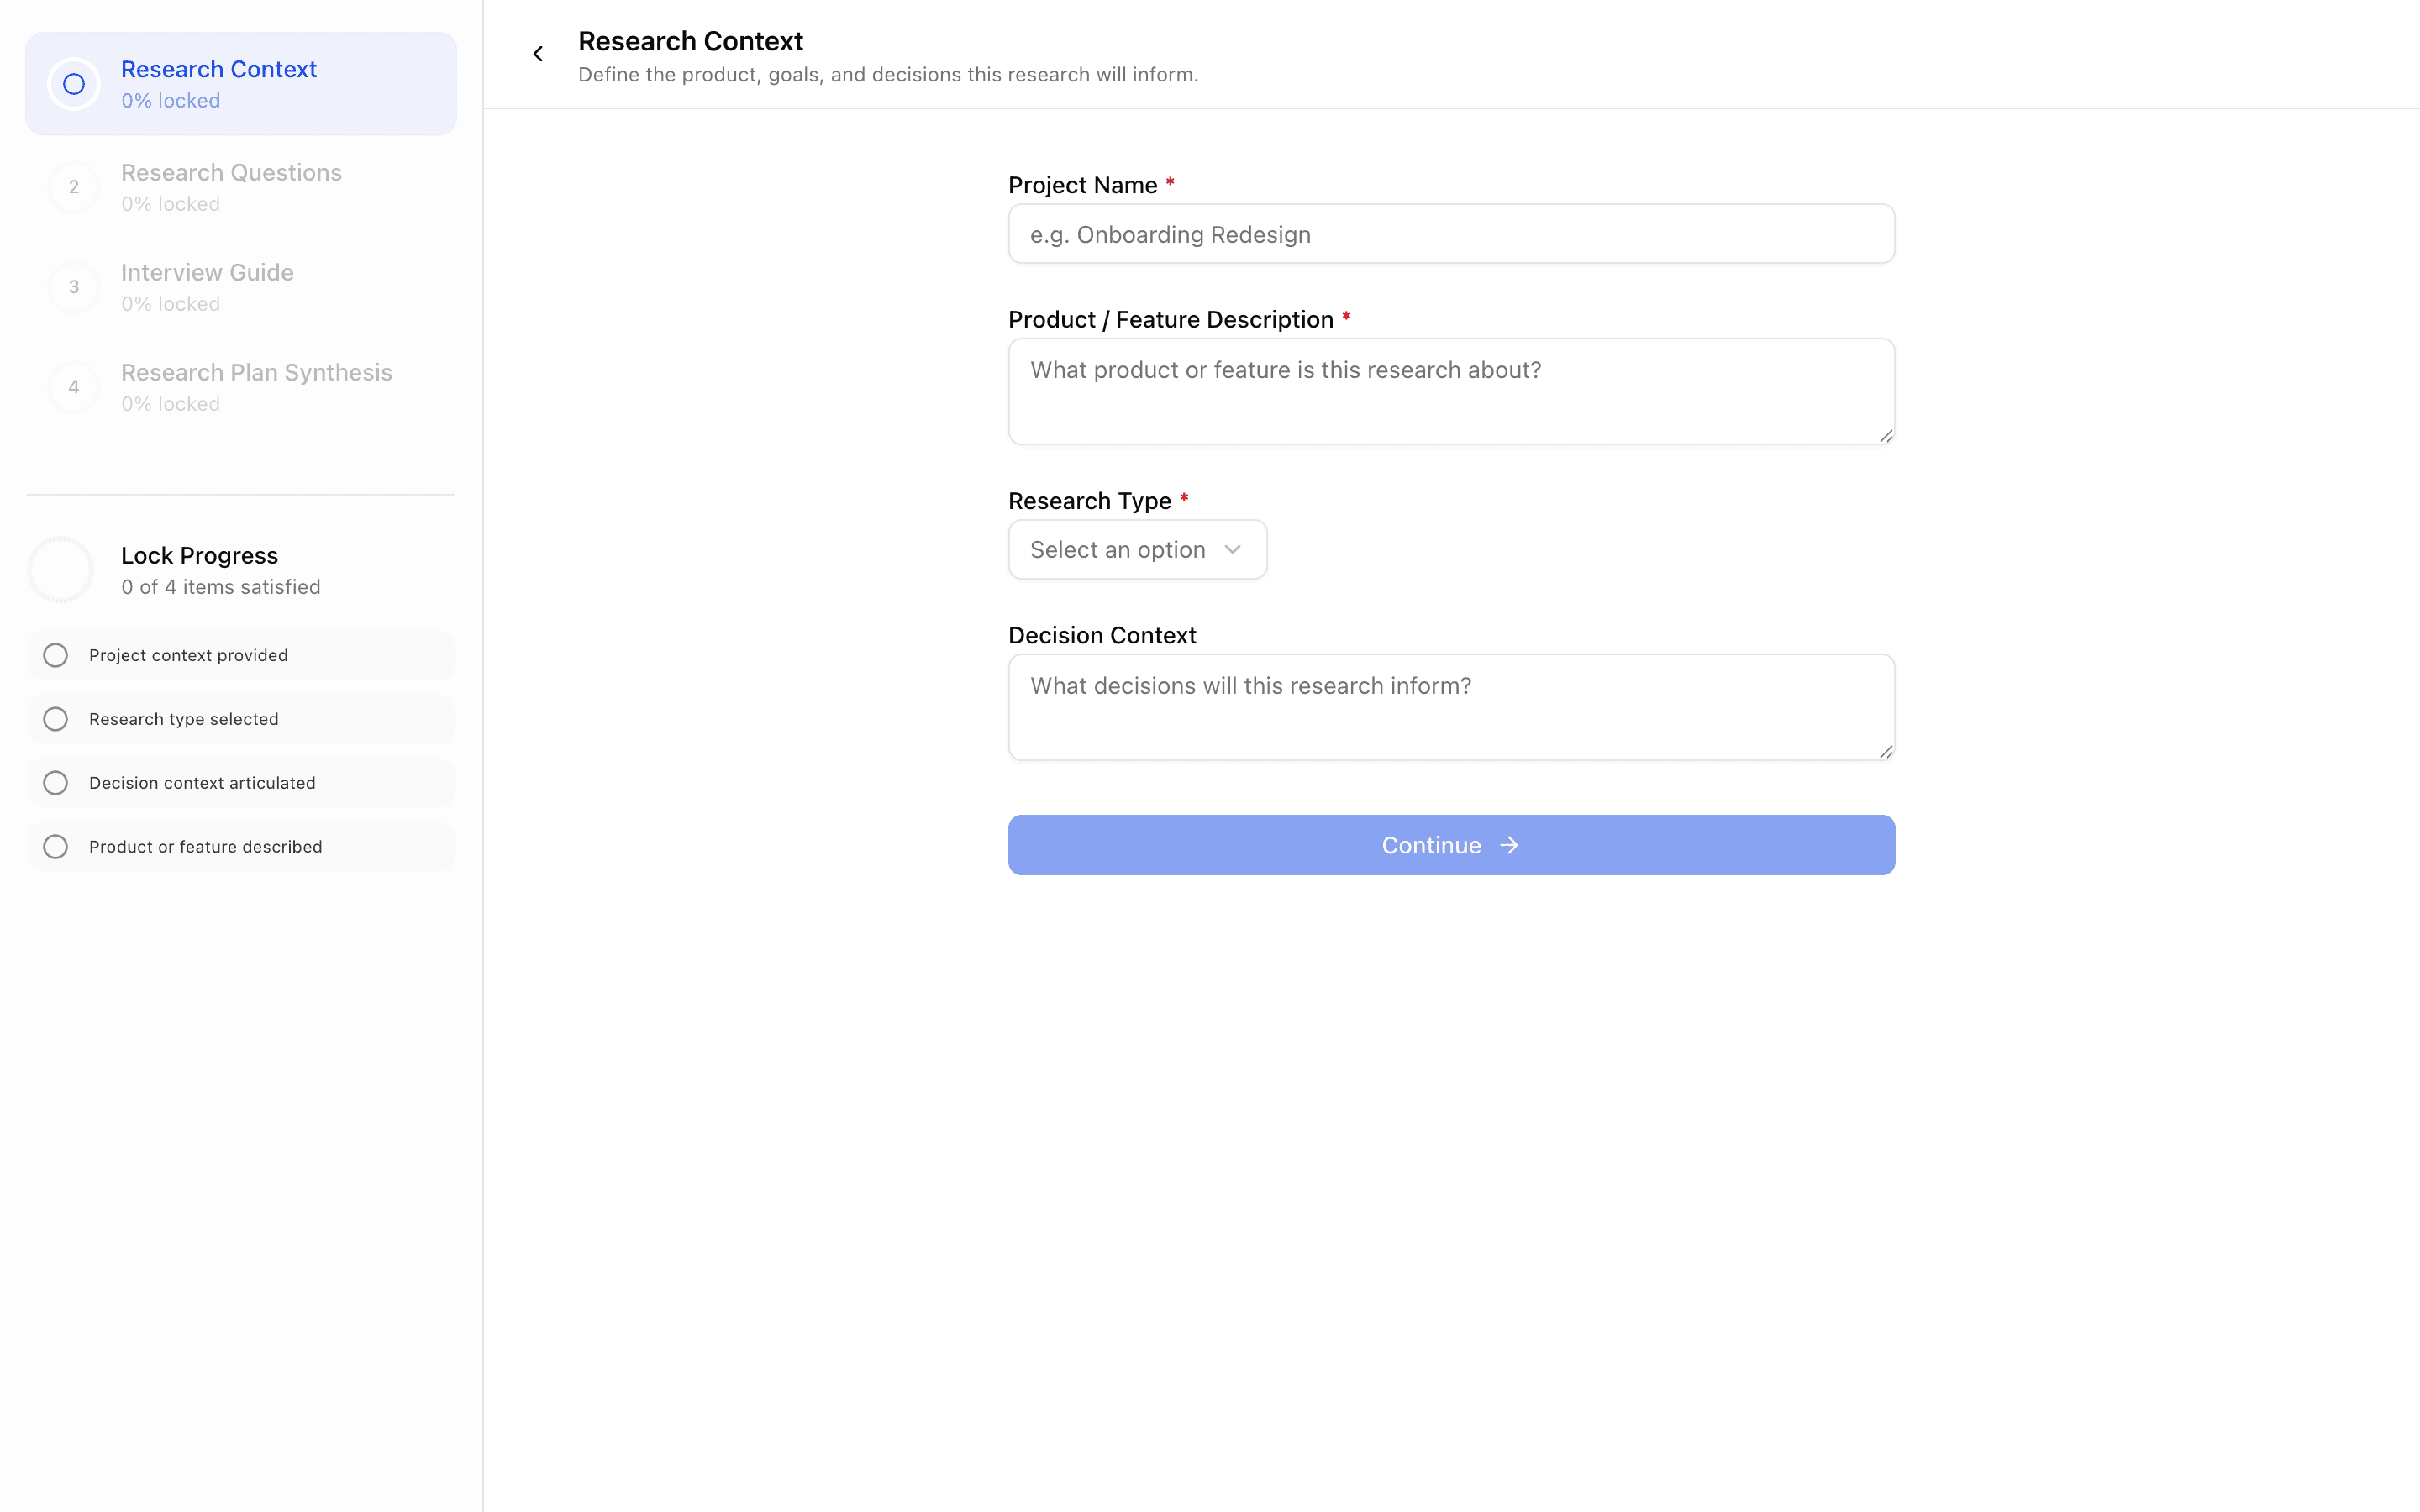Expand the Research Type options list

(1137, 549)
